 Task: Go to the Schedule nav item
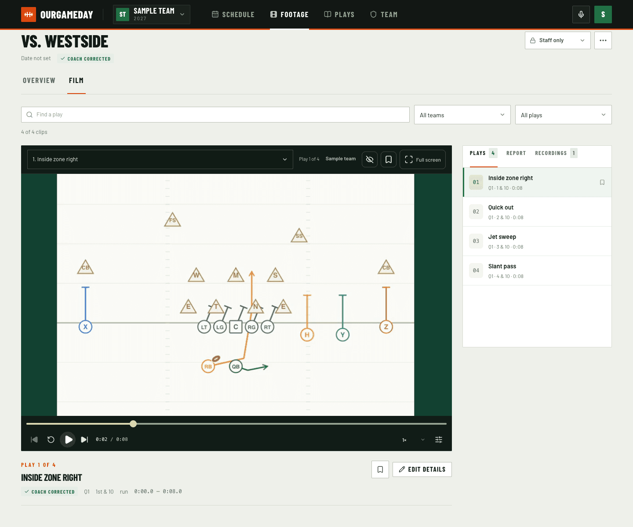pos(233,14)
